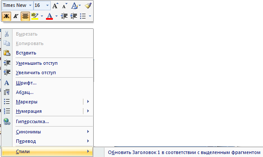Apply yellow text highlight color
The width and height of the screenshot is (263, 157).
35,16
